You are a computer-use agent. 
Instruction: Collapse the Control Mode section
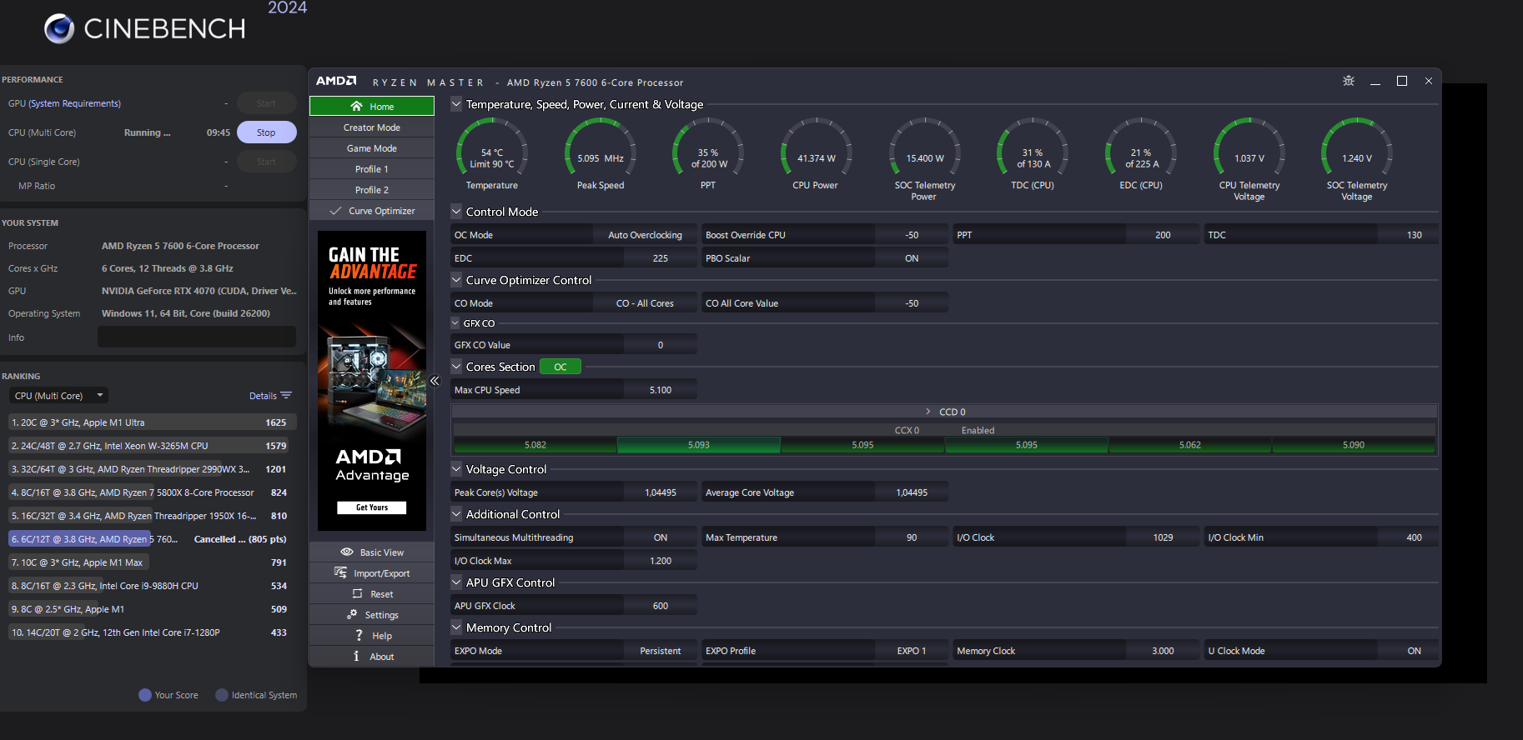click(x=456, y=212)
